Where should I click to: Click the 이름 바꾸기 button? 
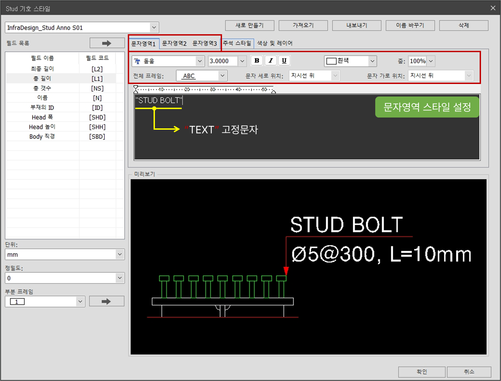[410, 25]
